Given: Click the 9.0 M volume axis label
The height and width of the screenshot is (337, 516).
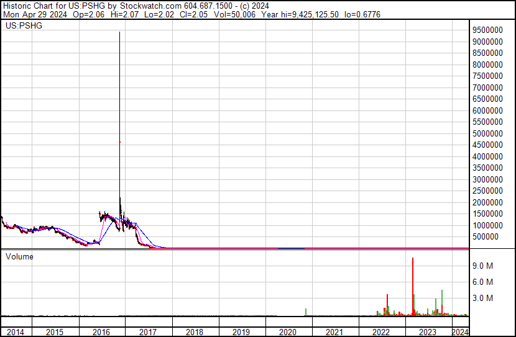Looking at the screenshot, I should [481, 266].
